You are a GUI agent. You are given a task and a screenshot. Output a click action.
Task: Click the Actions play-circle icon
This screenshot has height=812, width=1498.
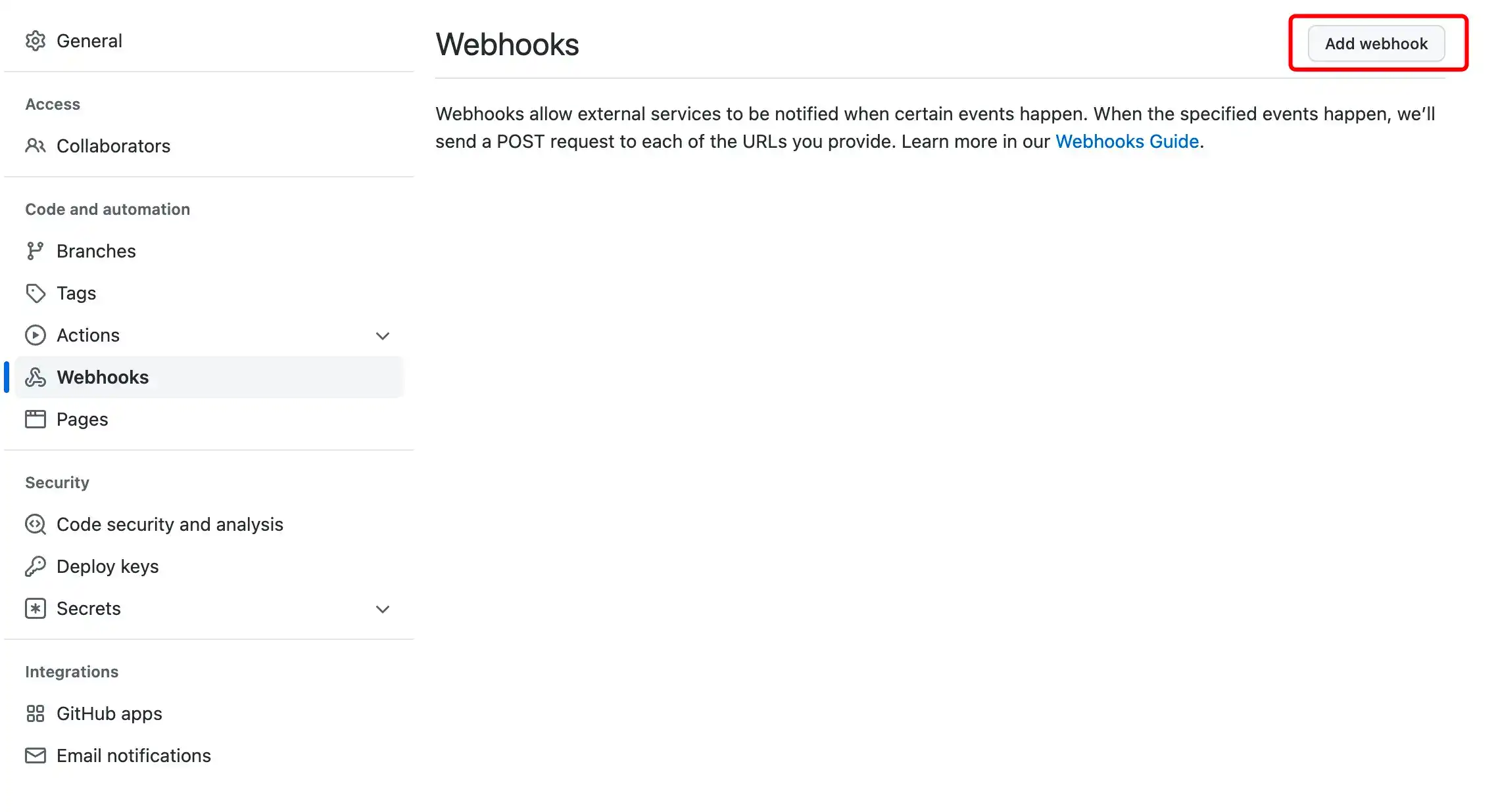[x=36, y=335]
